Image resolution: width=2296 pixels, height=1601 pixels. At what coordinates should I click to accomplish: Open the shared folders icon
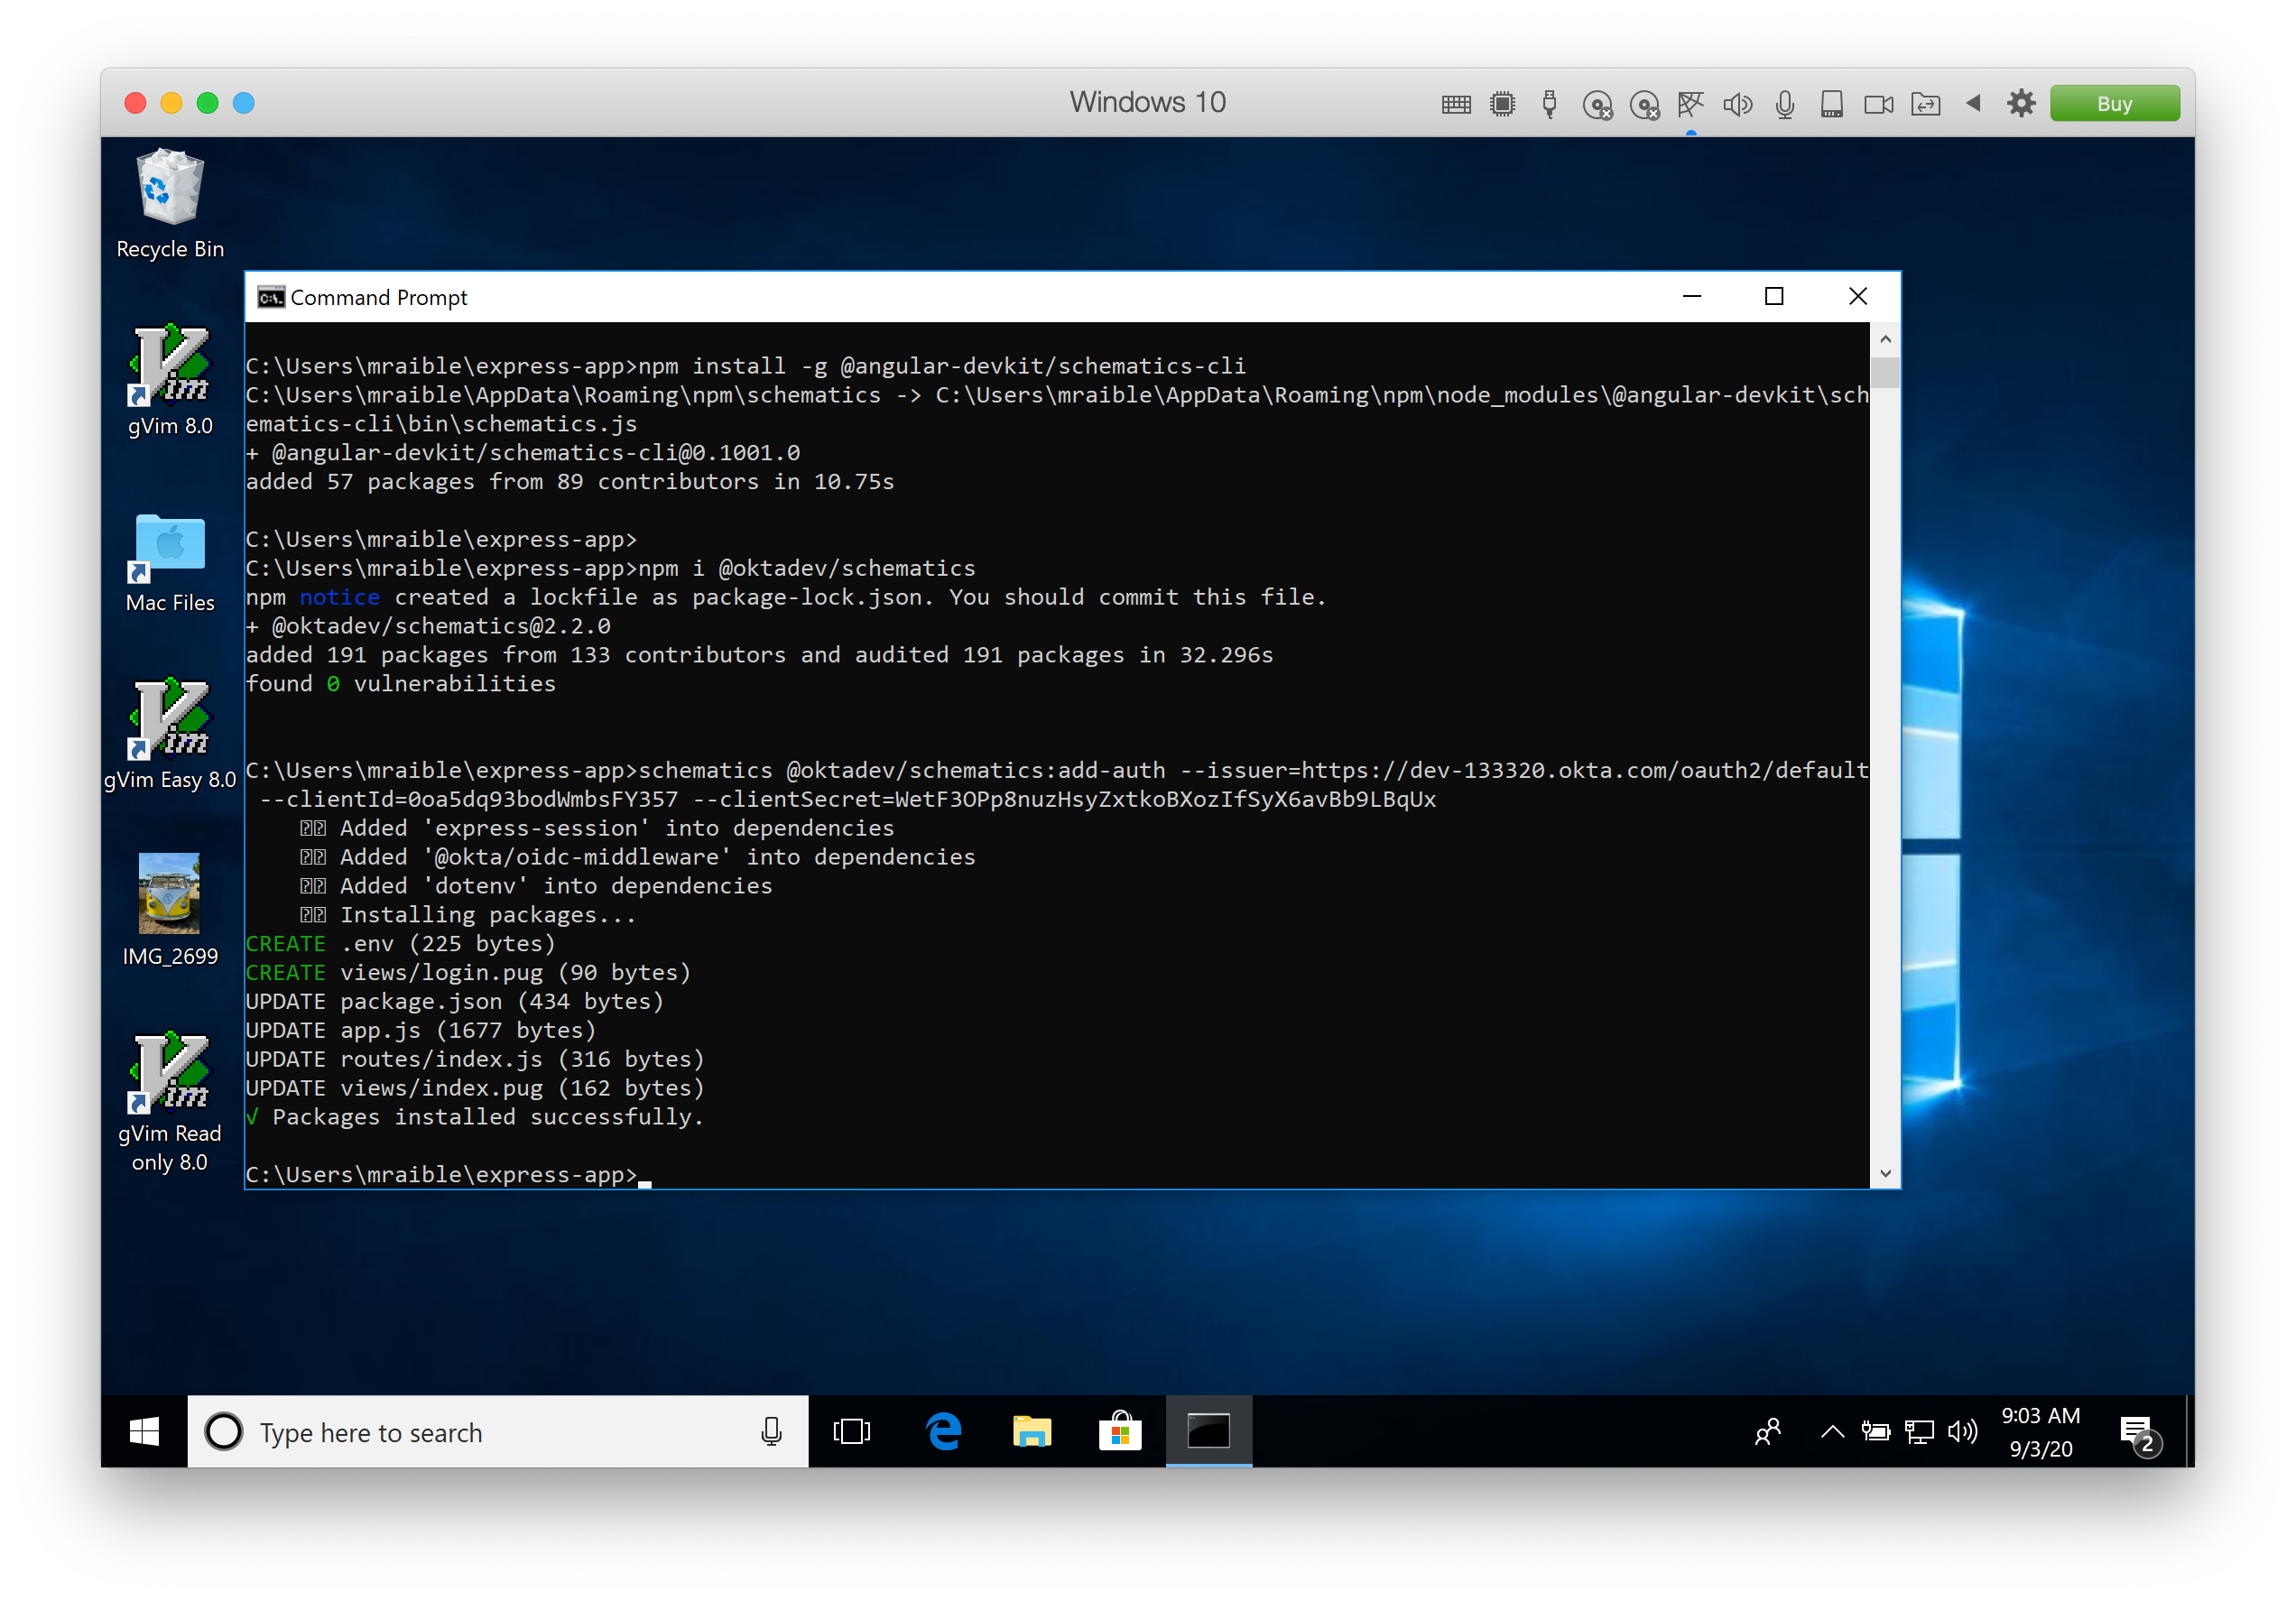(1925, 104)
